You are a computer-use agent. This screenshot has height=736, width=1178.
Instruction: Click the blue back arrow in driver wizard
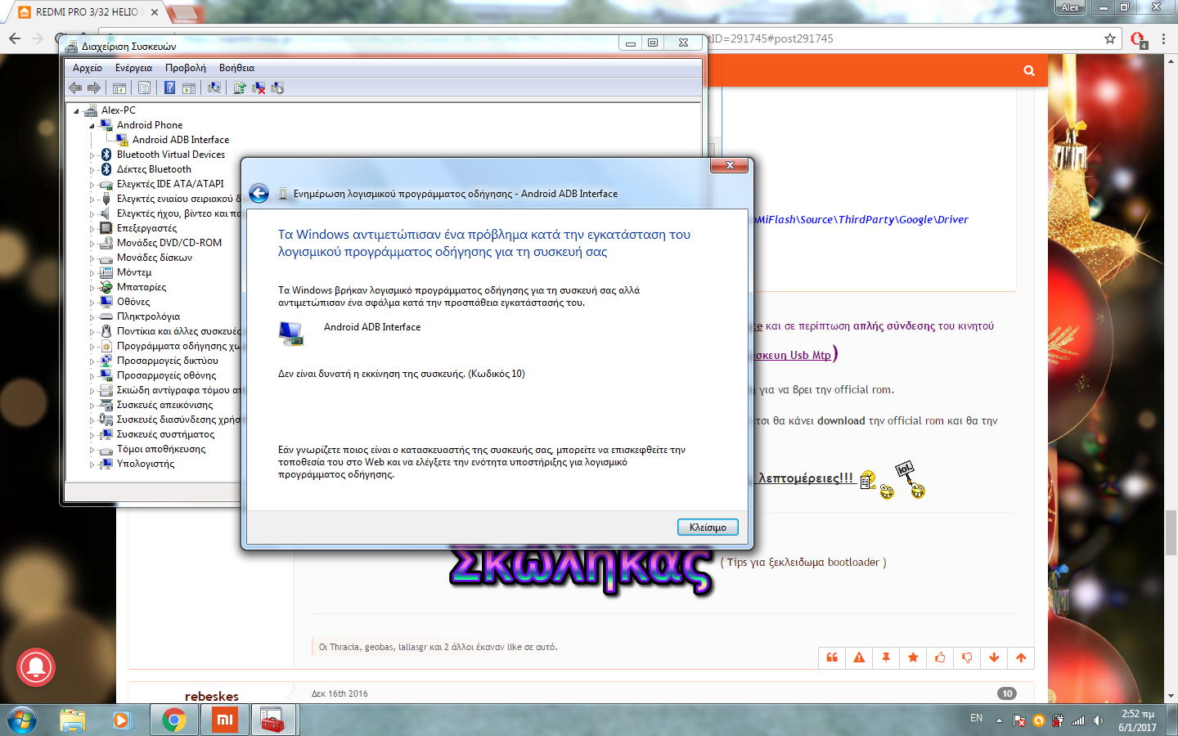point(259,193)
